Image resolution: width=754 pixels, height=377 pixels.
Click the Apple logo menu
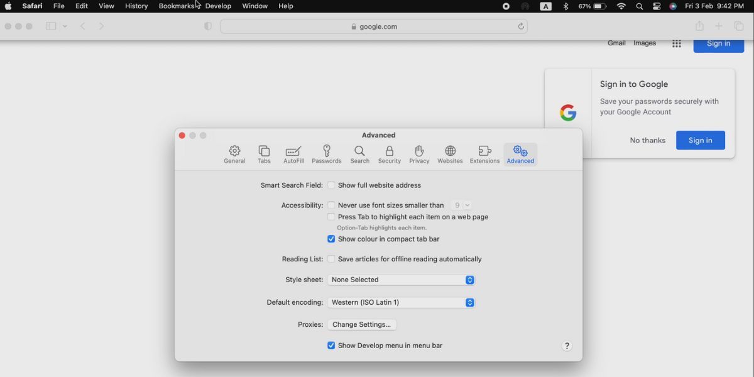[x=8, y=6]
